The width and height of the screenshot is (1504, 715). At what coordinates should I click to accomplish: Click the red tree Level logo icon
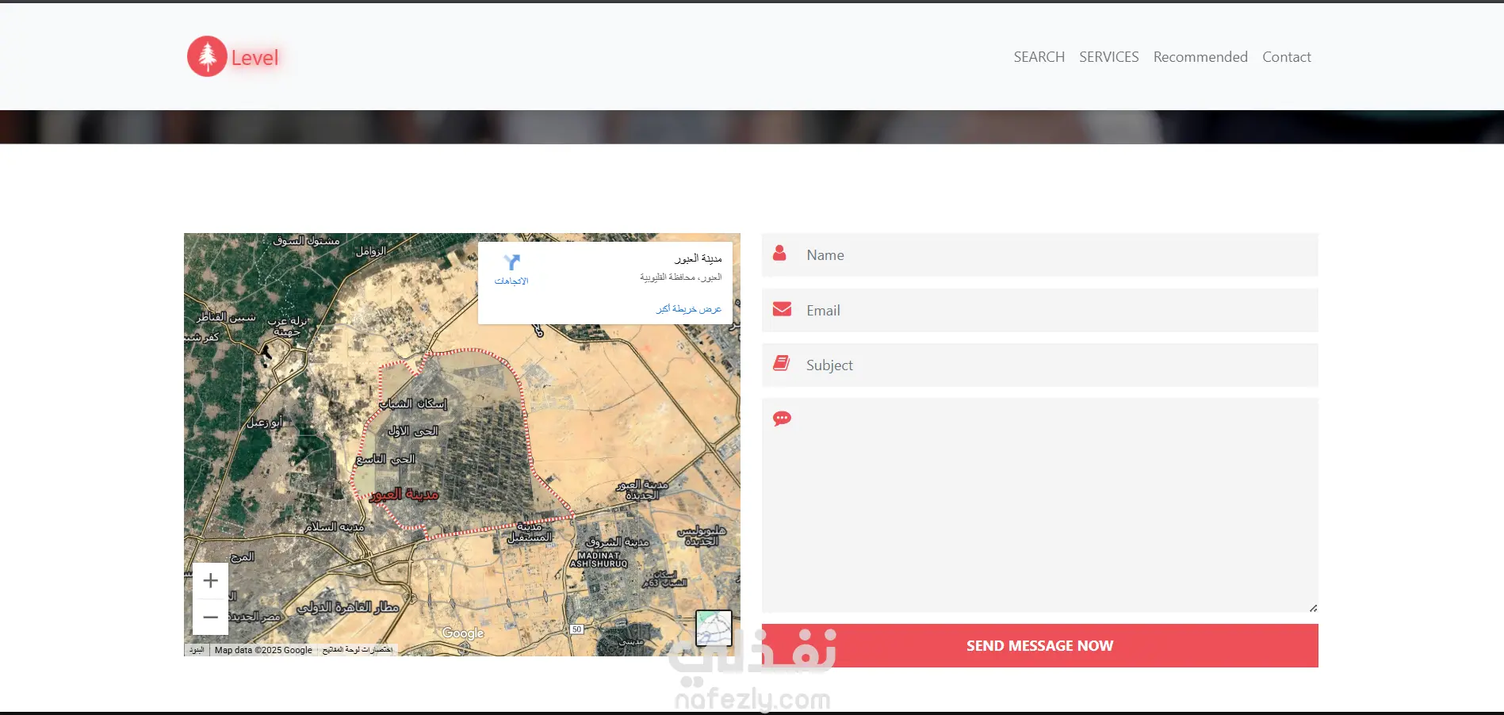[207, 56]
